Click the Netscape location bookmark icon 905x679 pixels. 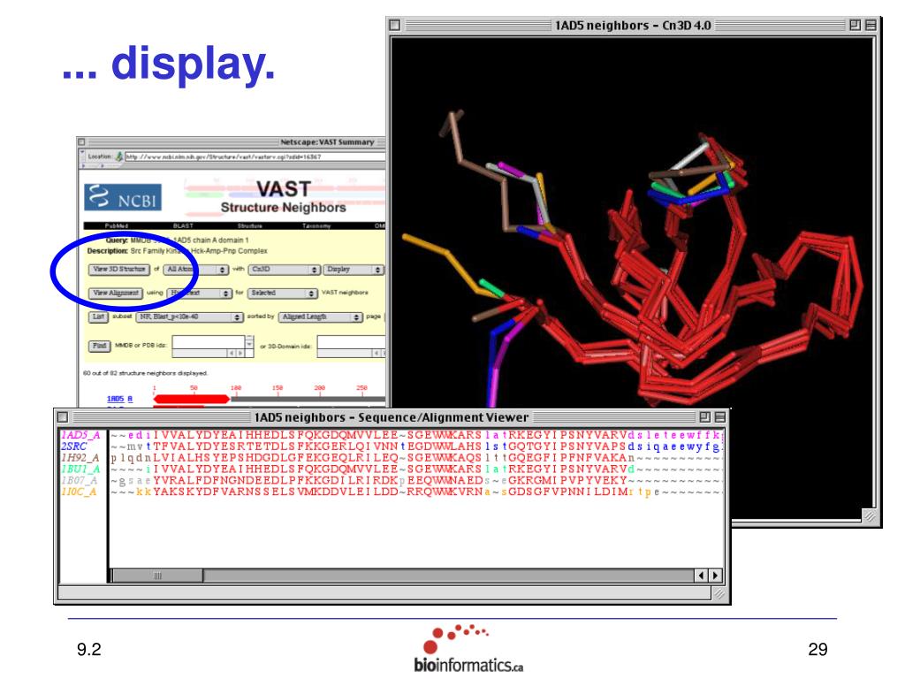(119, 156)
